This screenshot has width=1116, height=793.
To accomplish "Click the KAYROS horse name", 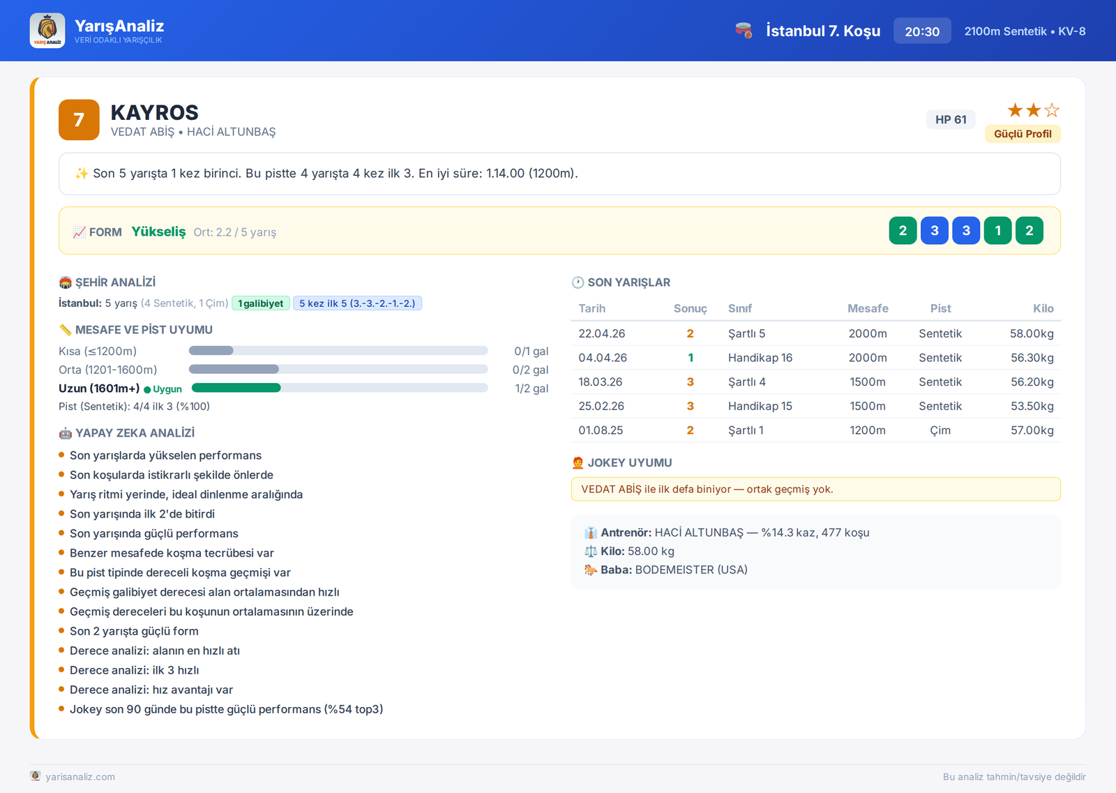I will [154, 112].
